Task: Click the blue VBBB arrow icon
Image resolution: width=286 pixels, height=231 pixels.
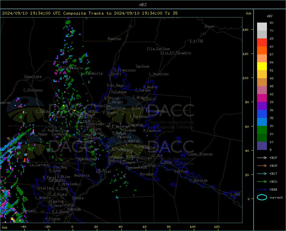Action: 262,189
